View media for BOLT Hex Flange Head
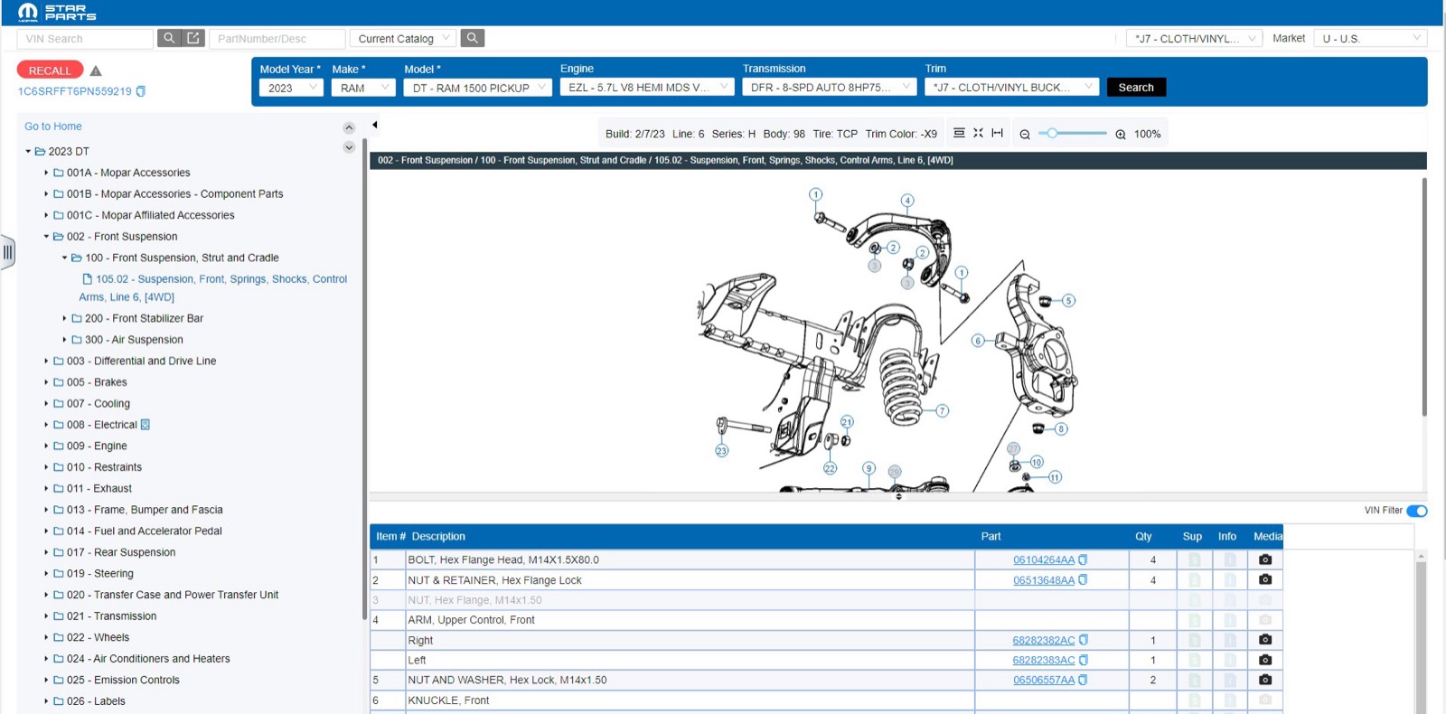1446x714 pixels. click(x=1265, y=559)
